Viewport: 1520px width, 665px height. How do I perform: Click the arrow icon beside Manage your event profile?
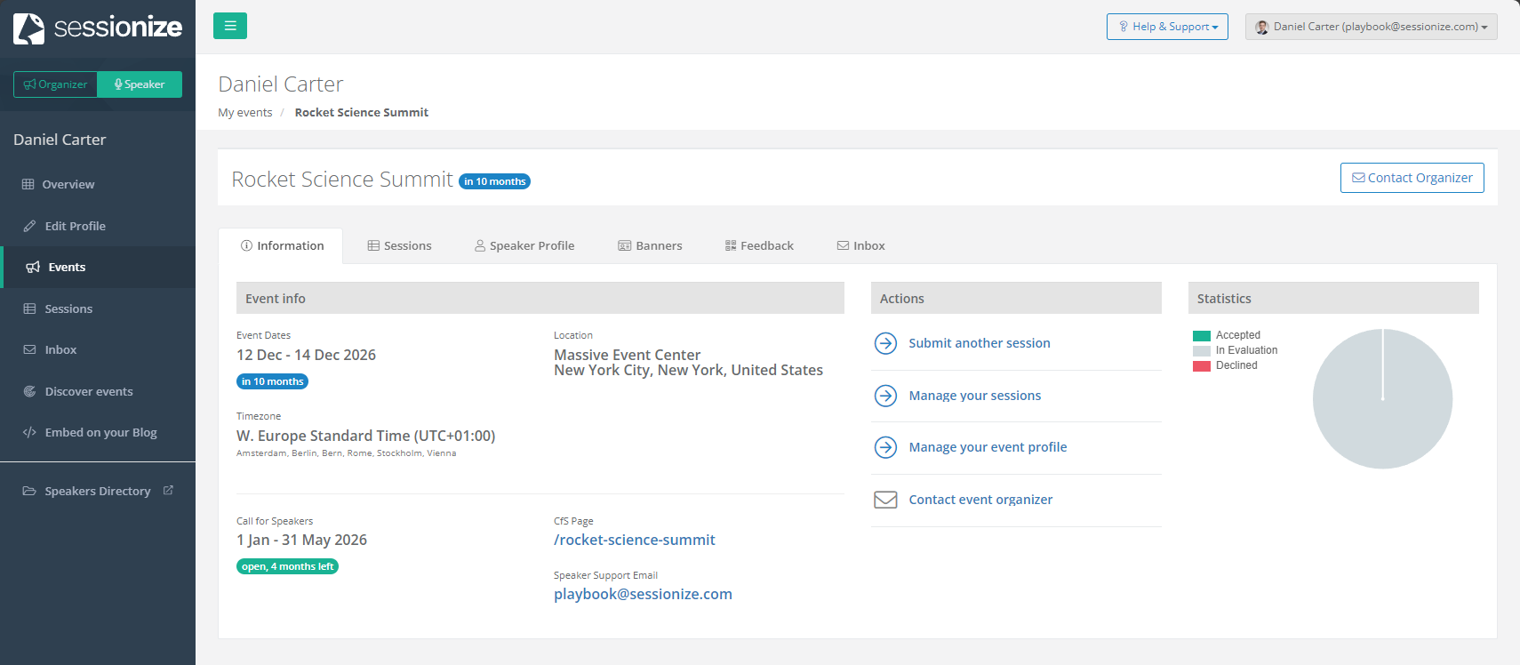(885, 447)
